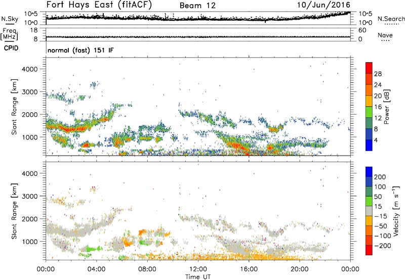Click the '2000' tick of the velocity panel
The width and height of the screenshot is (405, 280).
30,219
